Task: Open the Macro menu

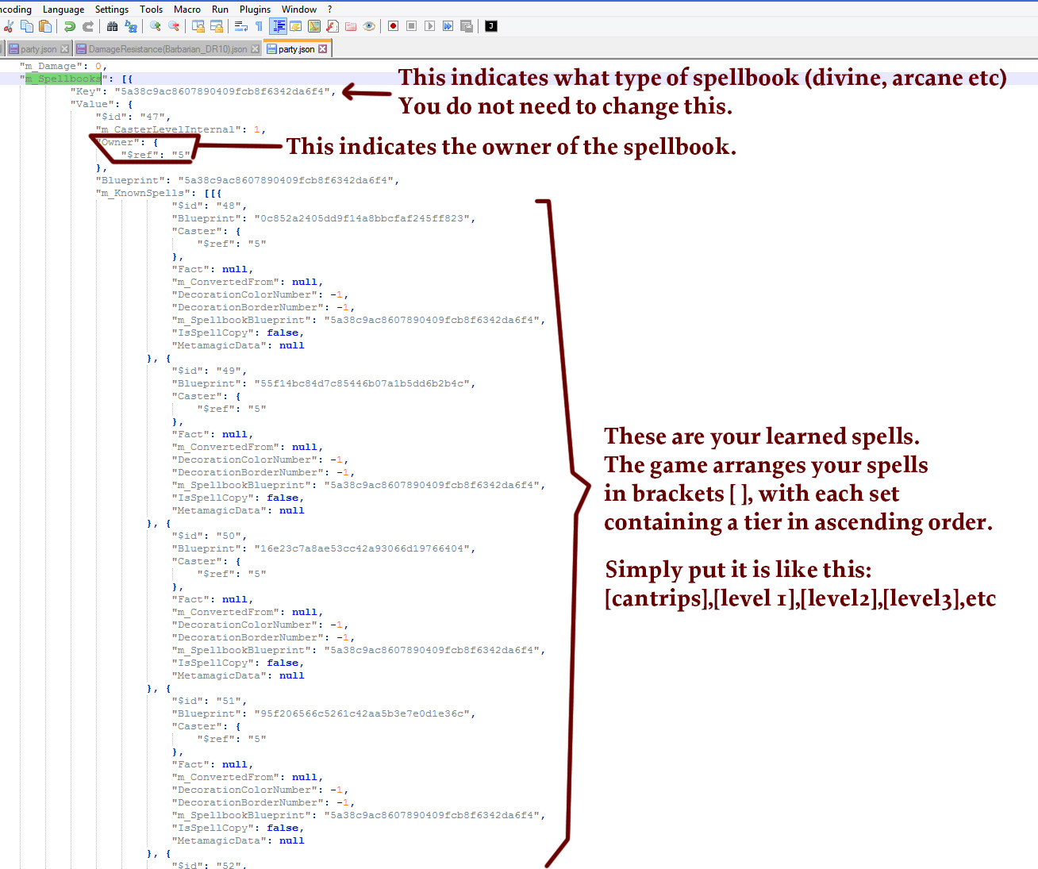Action: 186,10
